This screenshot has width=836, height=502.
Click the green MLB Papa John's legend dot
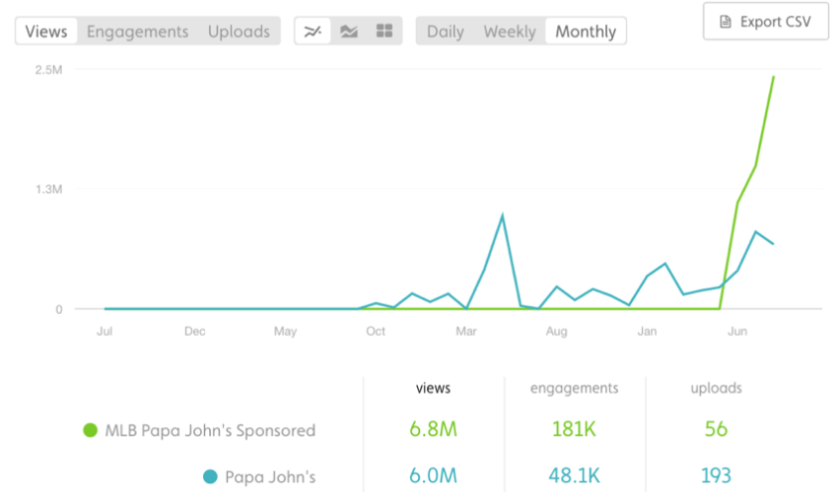pyautogui.click(x=91, y=430)
